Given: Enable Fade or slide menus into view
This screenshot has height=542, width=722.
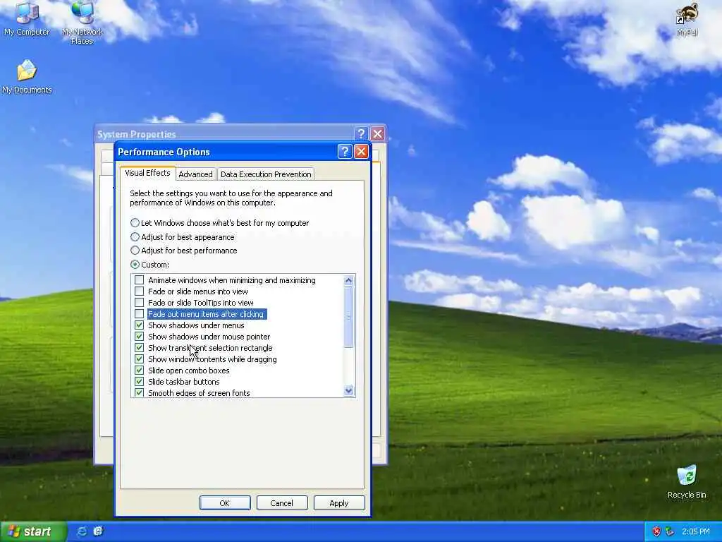Looking at the screenshot, I should (139, 291).
